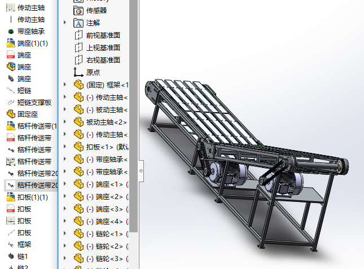Expand the (-) 端座<4> component
Image resolution: width=364 pixels, height=269 pixels.
click(65, 222)
